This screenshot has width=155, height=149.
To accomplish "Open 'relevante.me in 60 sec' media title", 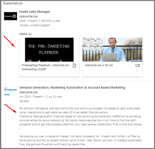I will 99,65.
